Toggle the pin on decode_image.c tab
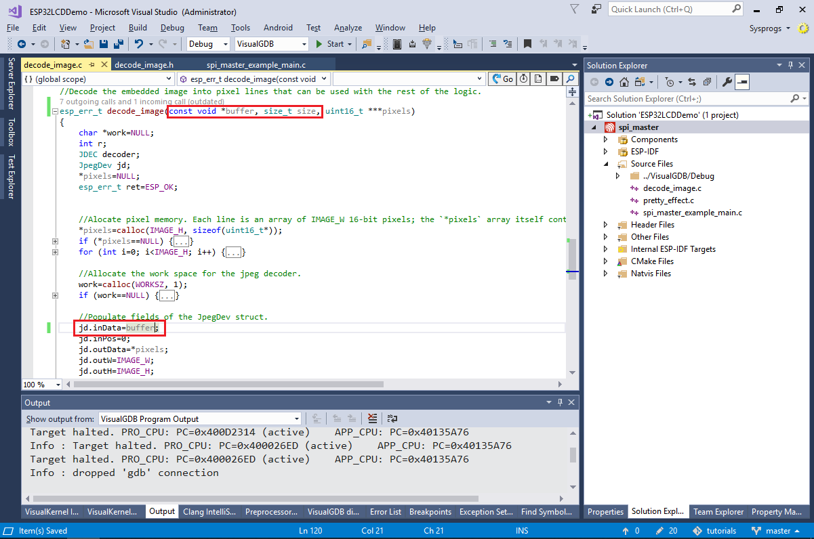Viewport: 814px width, 539px height. tap(91, 65)
